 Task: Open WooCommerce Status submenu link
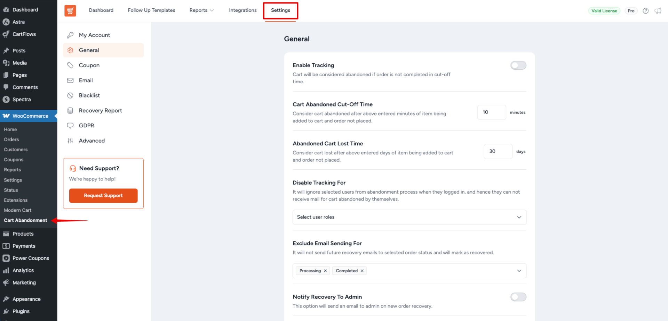[11, 190]
